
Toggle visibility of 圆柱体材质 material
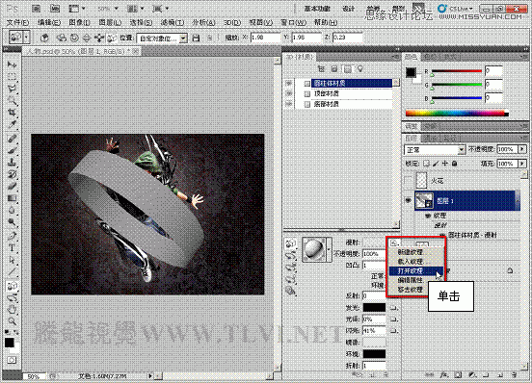[289, 83]
